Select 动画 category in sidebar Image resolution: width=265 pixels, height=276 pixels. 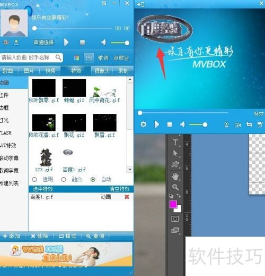14,82
